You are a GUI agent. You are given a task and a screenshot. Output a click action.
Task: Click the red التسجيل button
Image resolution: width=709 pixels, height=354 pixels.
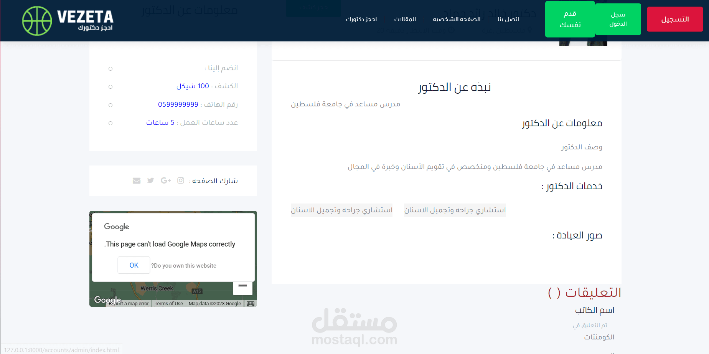pyautogui.click(x=675, y=19)
